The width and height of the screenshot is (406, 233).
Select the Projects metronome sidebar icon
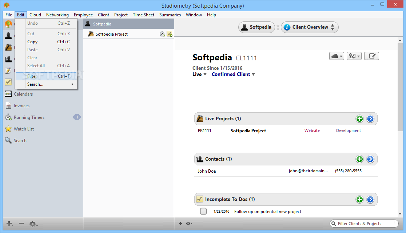click(x=8, y=47)
